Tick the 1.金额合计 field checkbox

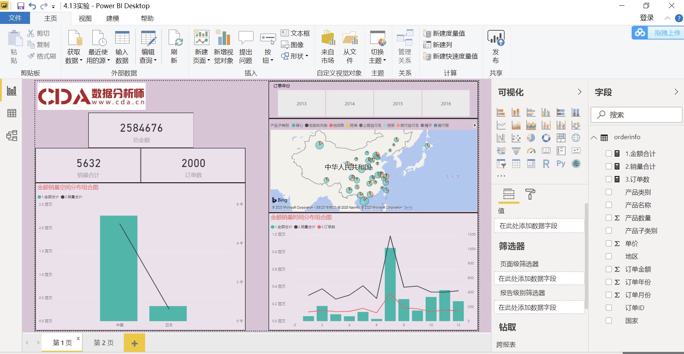click(609, 154)
